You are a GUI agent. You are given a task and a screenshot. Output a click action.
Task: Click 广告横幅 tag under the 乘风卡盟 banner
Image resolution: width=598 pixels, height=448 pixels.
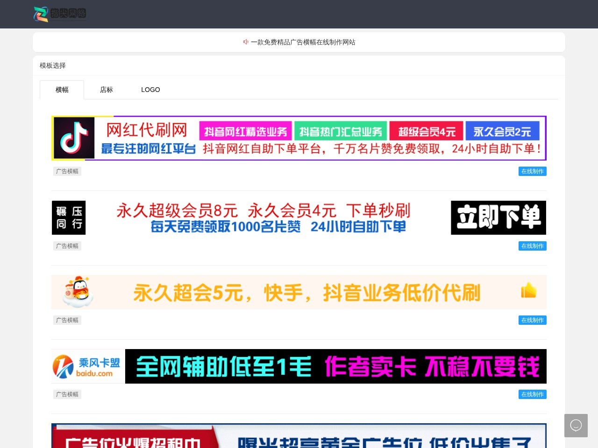[x=67, y=394]
